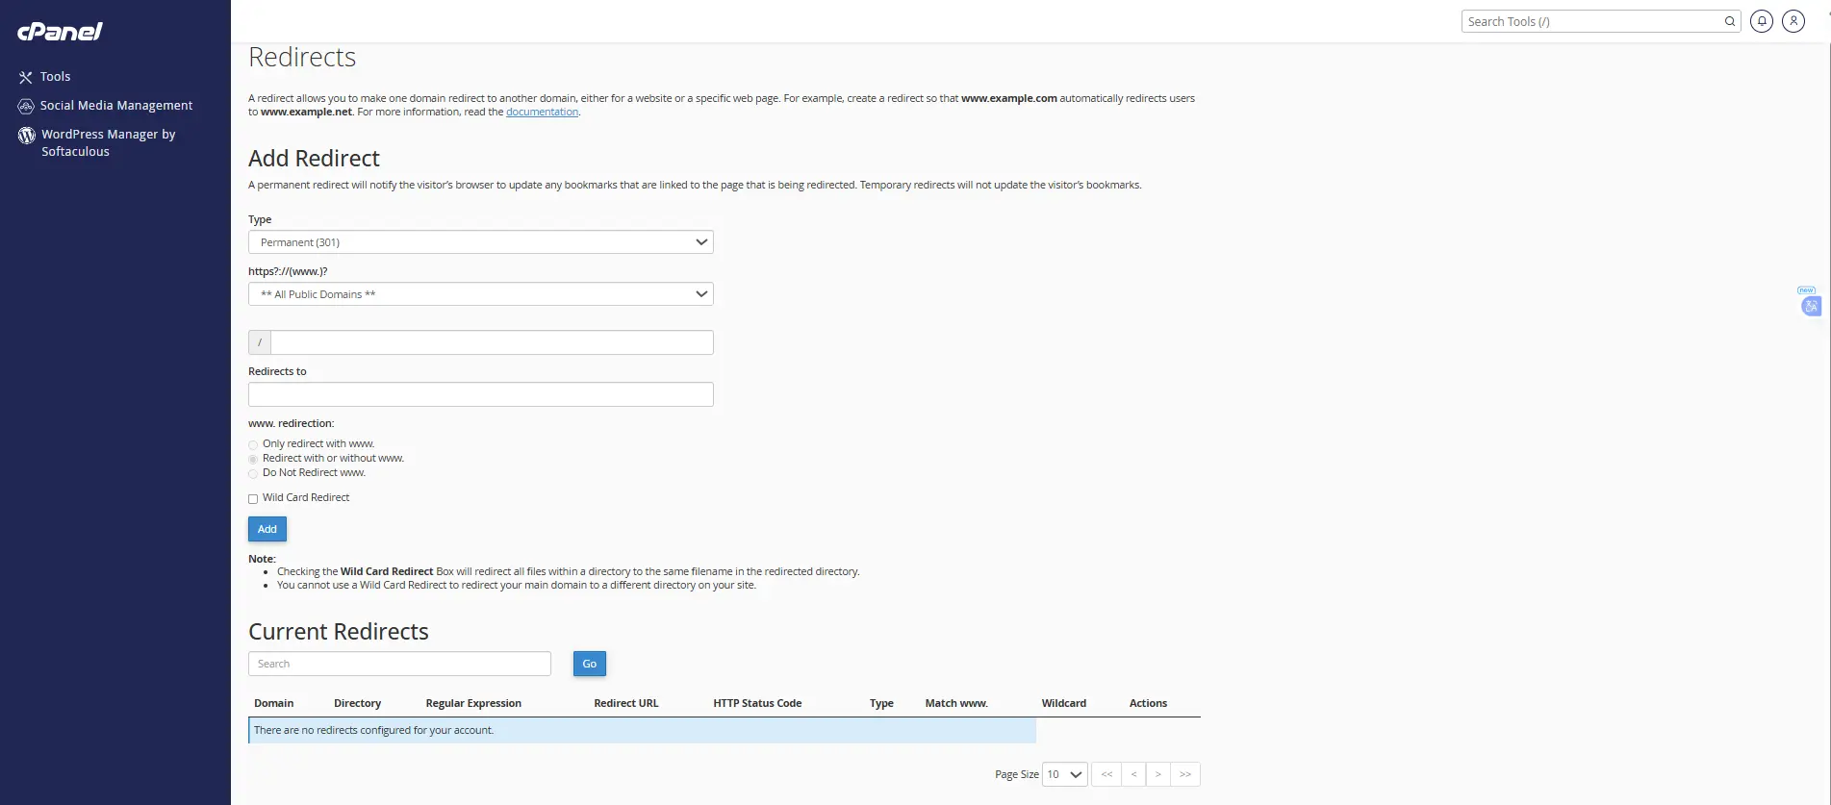This screenshot has width=1831, height=805.
Task: Click the Wildcard column header
Action: (x=1064, y=703)
